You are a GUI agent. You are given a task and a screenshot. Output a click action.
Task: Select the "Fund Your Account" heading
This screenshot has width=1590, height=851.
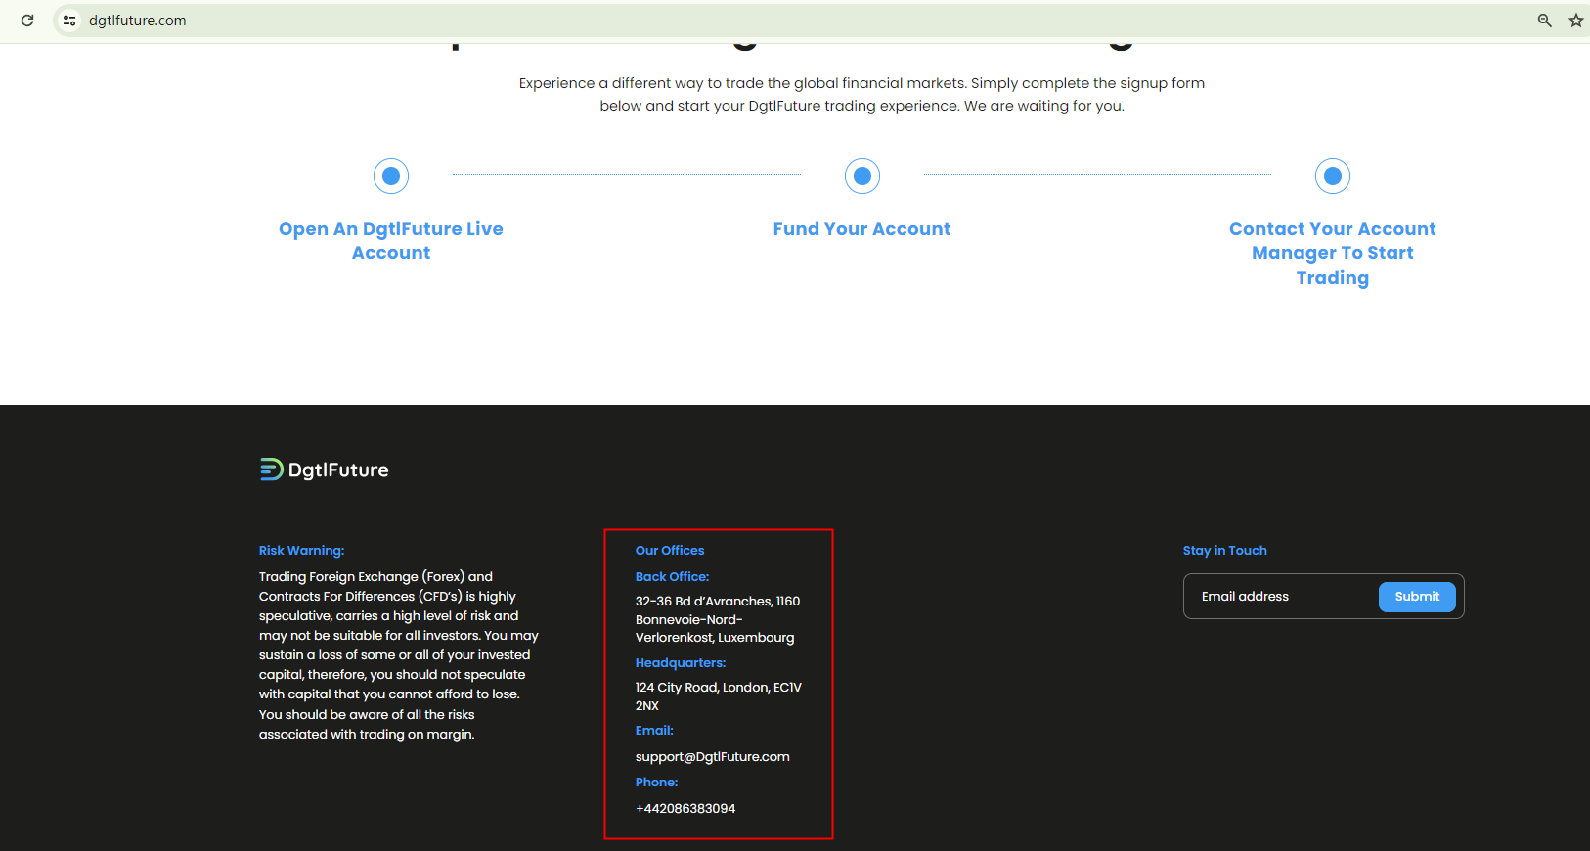[x=861, y=229]
